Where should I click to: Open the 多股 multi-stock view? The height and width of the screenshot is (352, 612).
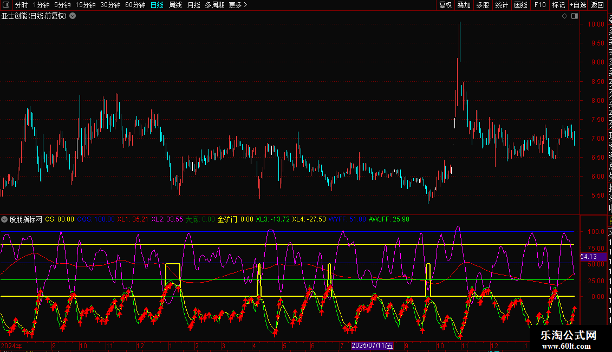click(x=483, y=5)
